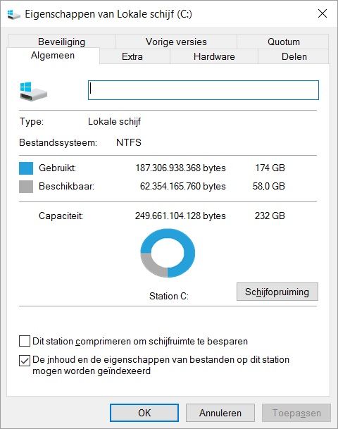The width and height of the screenshot is (338, 429).
Task: Close the properties dialog window
Action: tap(323, 13)
